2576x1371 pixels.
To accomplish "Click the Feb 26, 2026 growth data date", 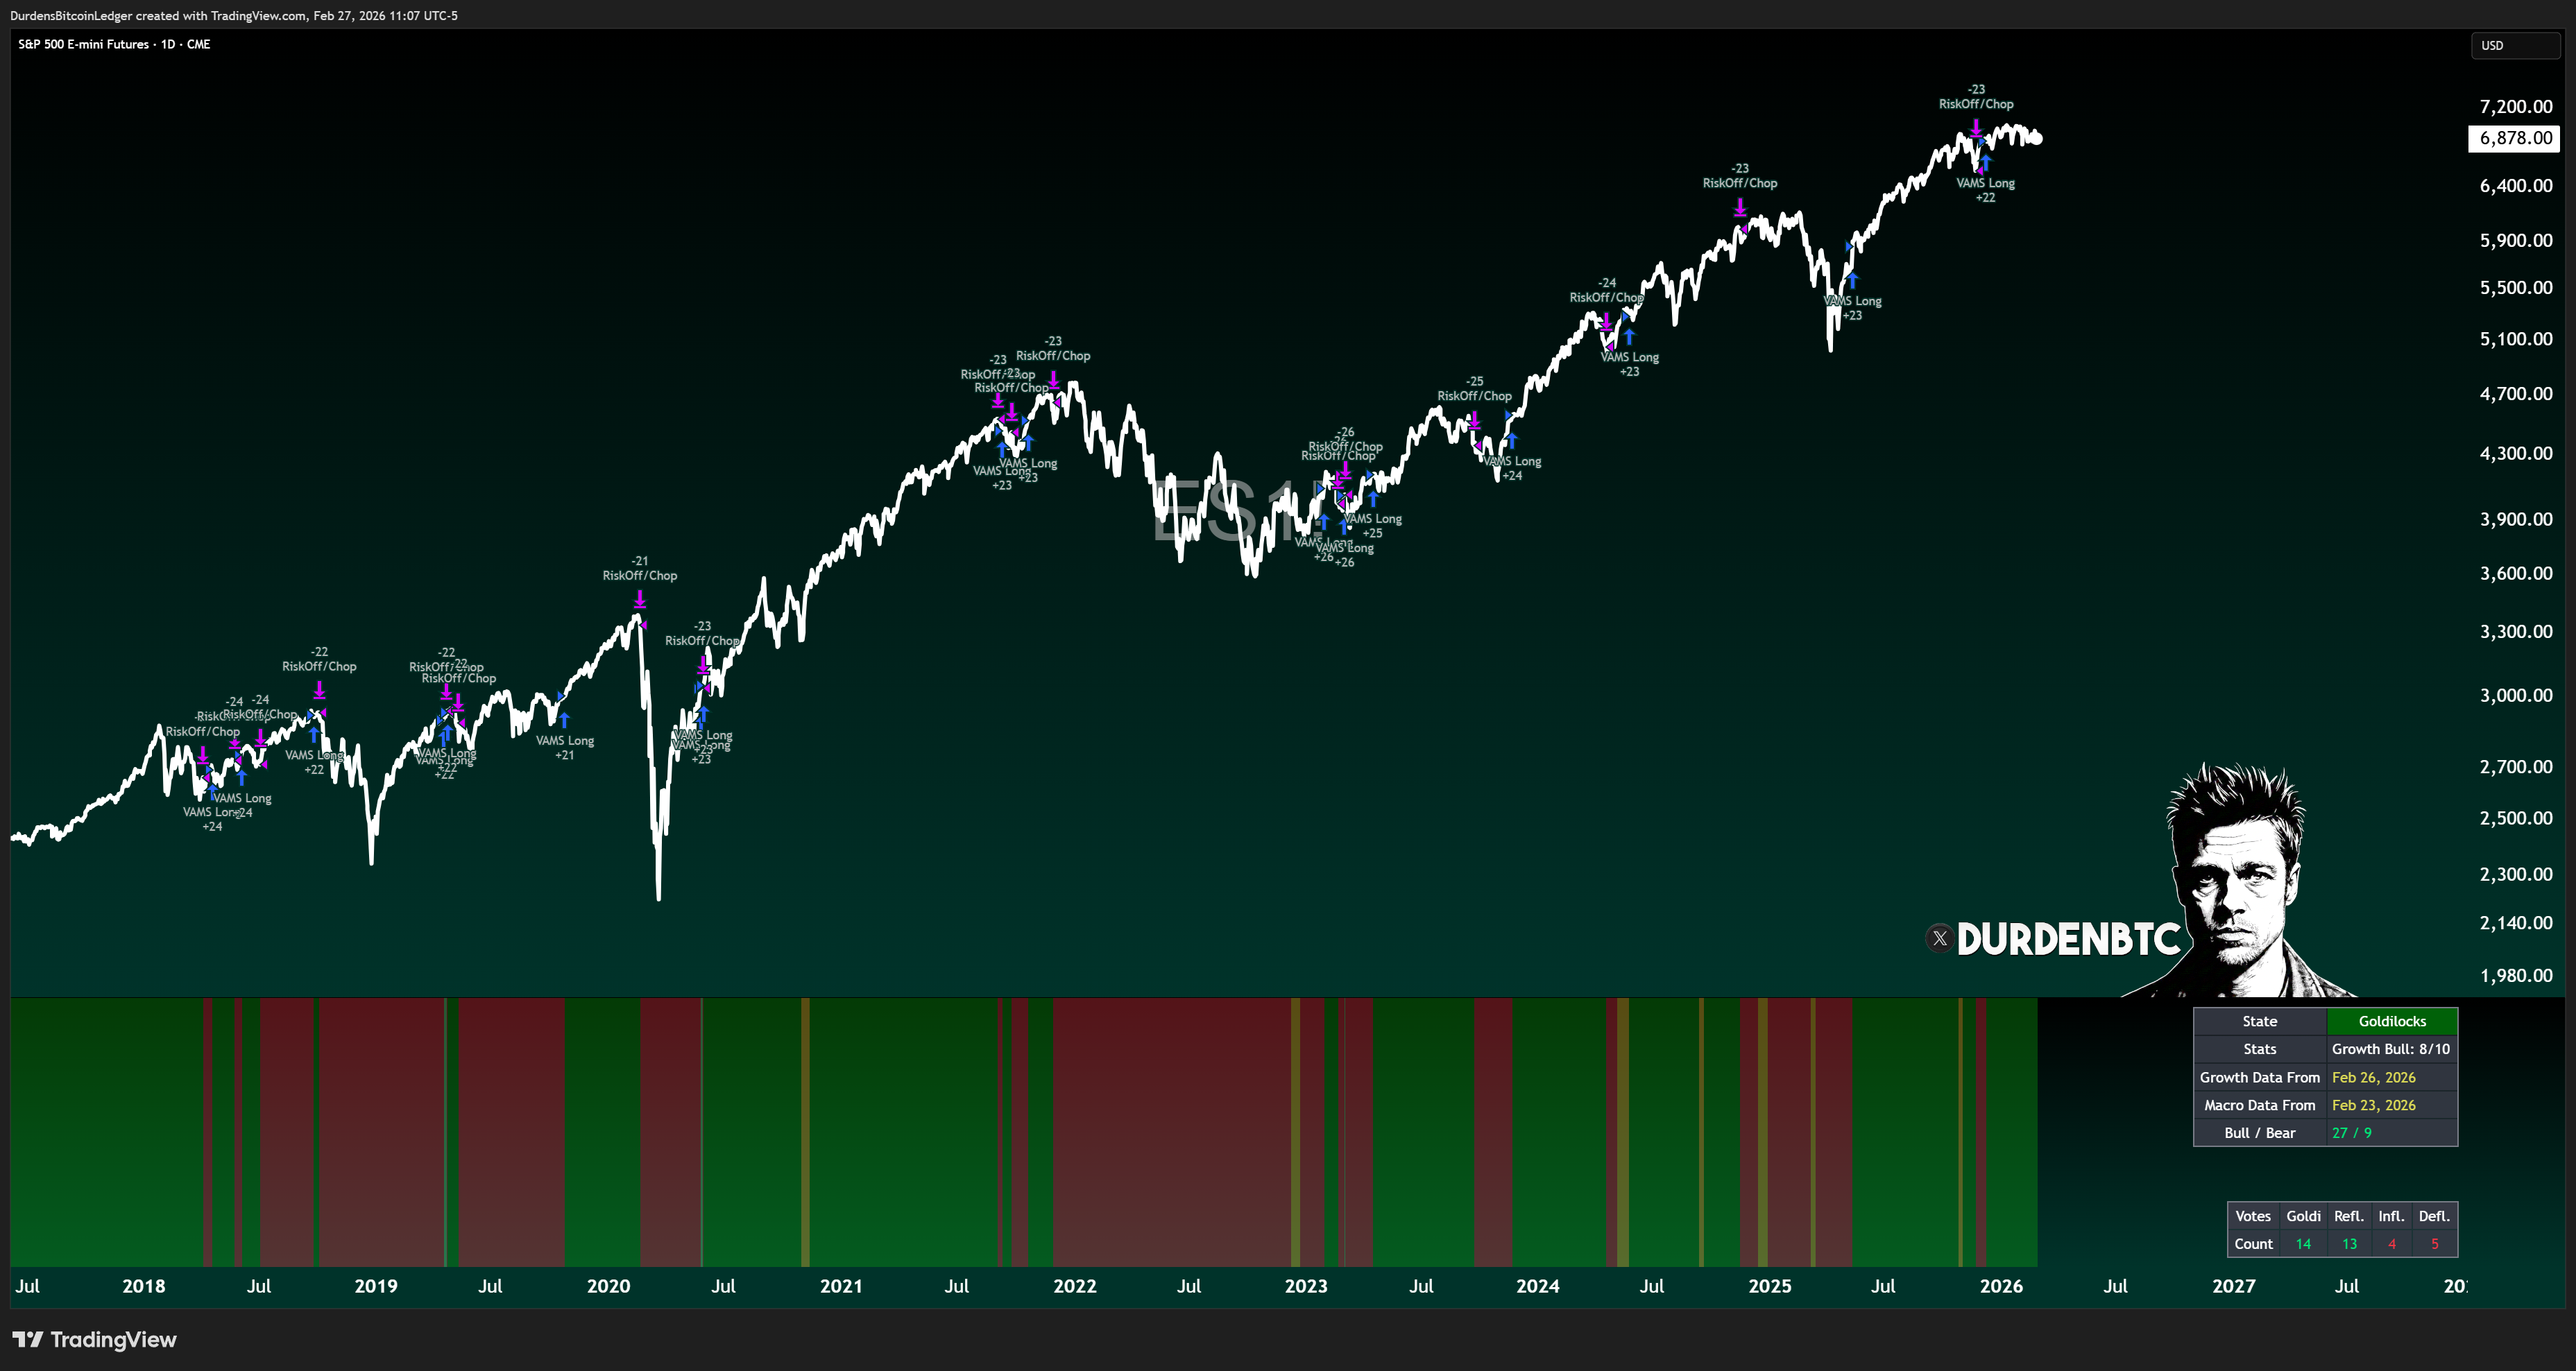I will (x=2373, y=1077).
